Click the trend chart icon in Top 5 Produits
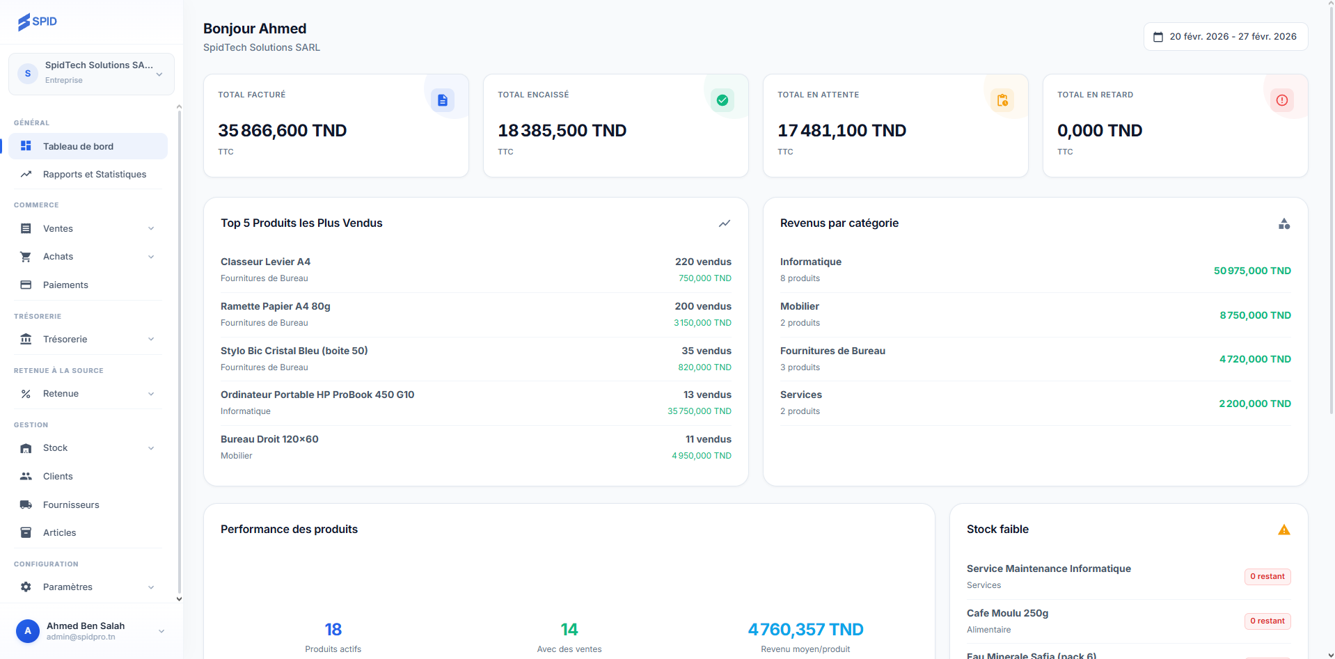1335x659 pixels. coord(724,223)
